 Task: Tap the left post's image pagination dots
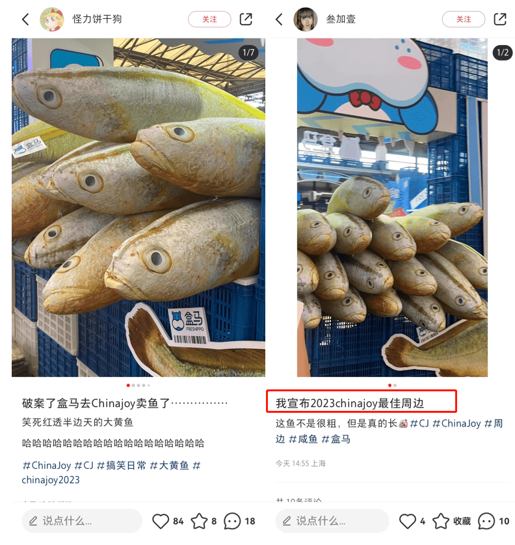138,385
